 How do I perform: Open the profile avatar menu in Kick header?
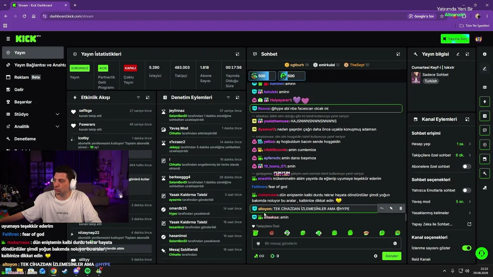pos(479,39)
